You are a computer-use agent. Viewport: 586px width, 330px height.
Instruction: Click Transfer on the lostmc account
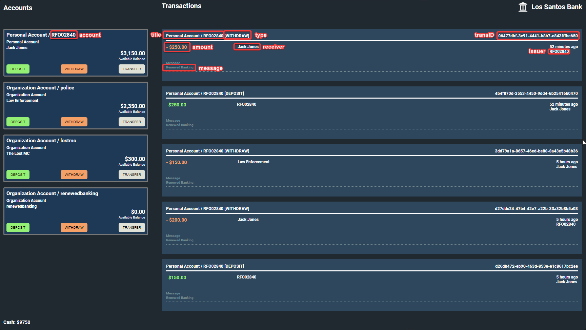coord(132,174)
